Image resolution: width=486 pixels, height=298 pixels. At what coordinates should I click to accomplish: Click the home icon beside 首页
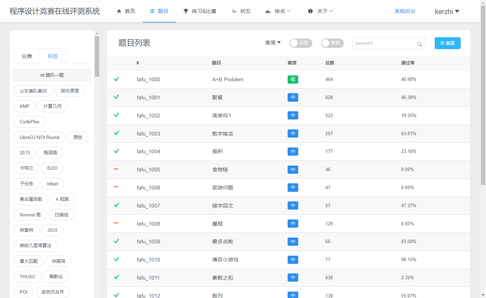pos(119,11)
